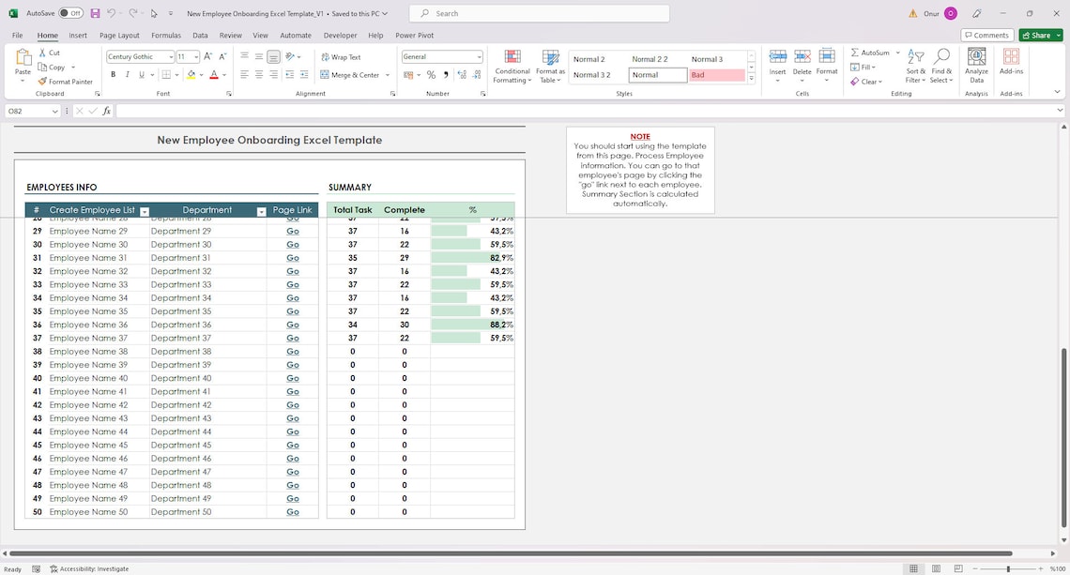Open the Department column filter dropdown

click(260, 210)
